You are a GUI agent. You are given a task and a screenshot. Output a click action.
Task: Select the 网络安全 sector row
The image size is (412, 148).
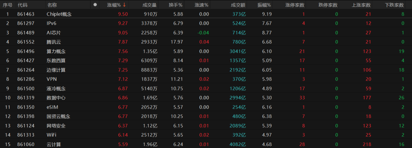point(206,126)
